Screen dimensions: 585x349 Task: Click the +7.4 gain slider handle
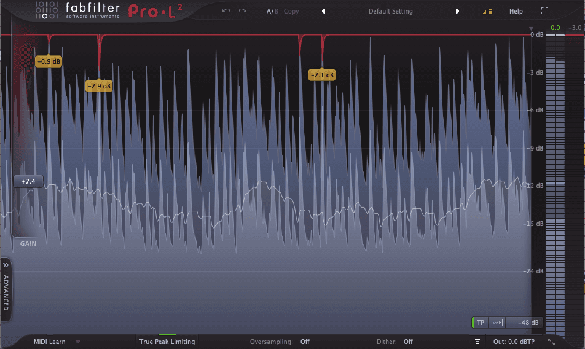click(28, 182)
